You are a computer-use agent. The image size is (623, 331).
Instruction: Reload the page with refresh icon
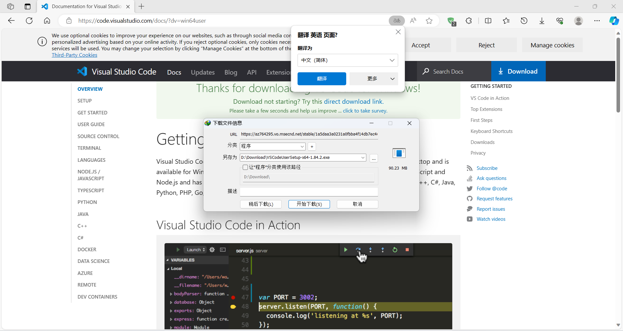click(29, 21)
